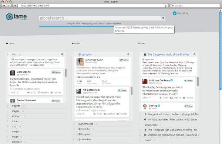
Task: Reply to Pit Gottschalk's tweet
Action: click(98, 114)
